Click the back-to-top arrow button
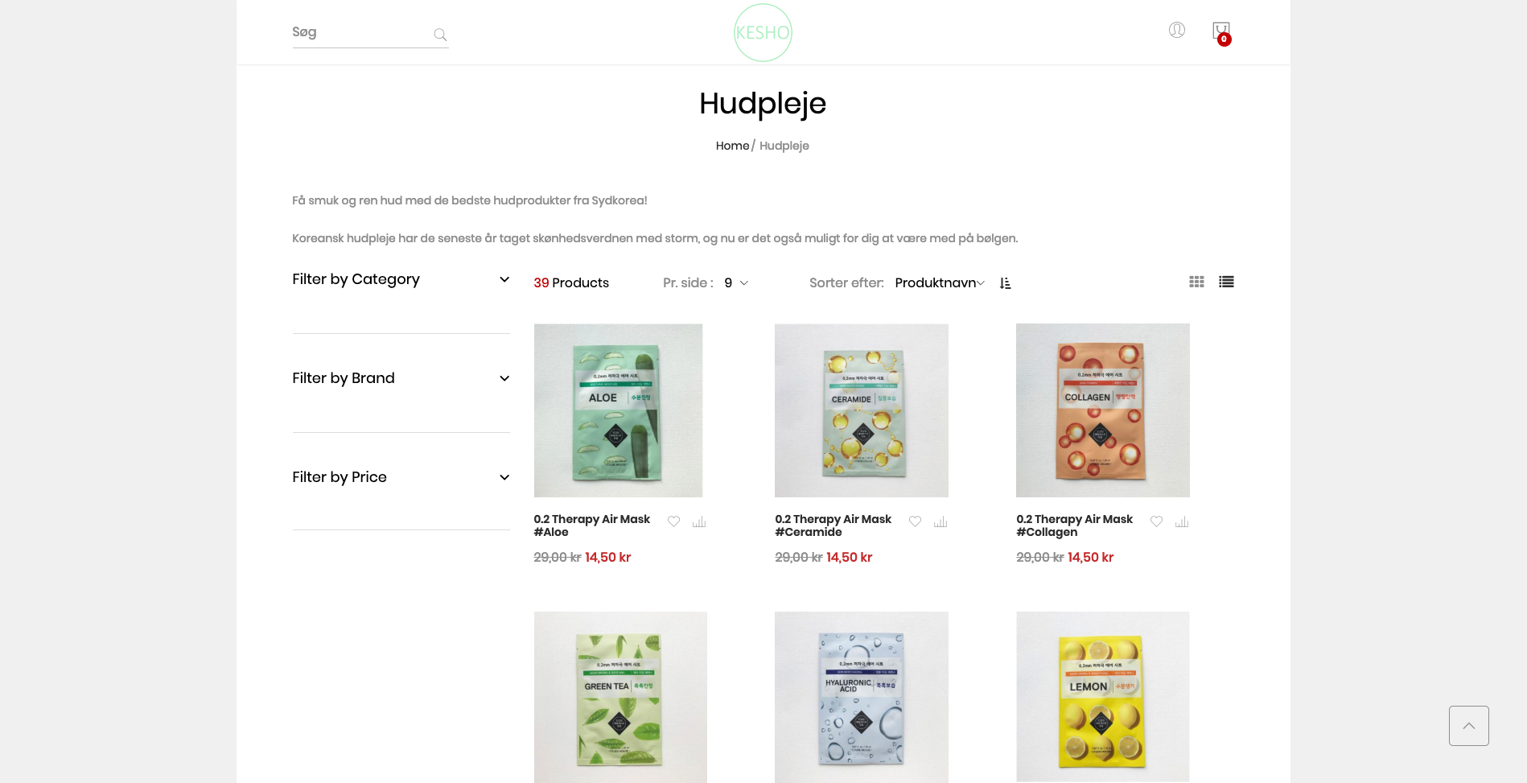This screenshot has height=783, width=1527. click(1469, 726)
